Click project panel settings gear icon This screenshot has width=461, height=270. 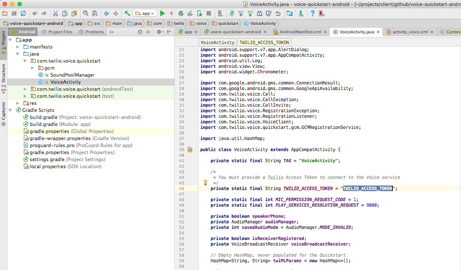click(159, 32)
